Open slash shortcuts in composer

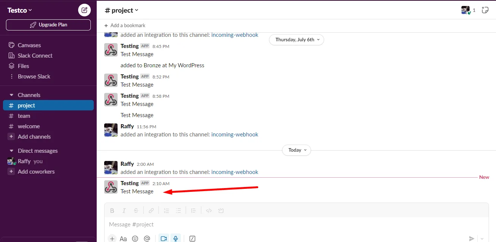click(192, 239)
